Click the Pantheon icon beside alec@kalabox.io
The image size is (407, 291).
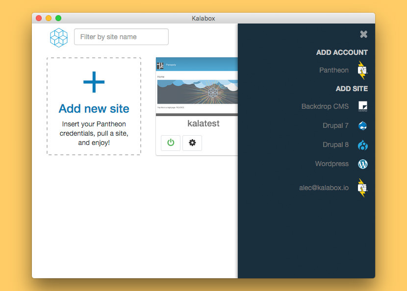362,188
